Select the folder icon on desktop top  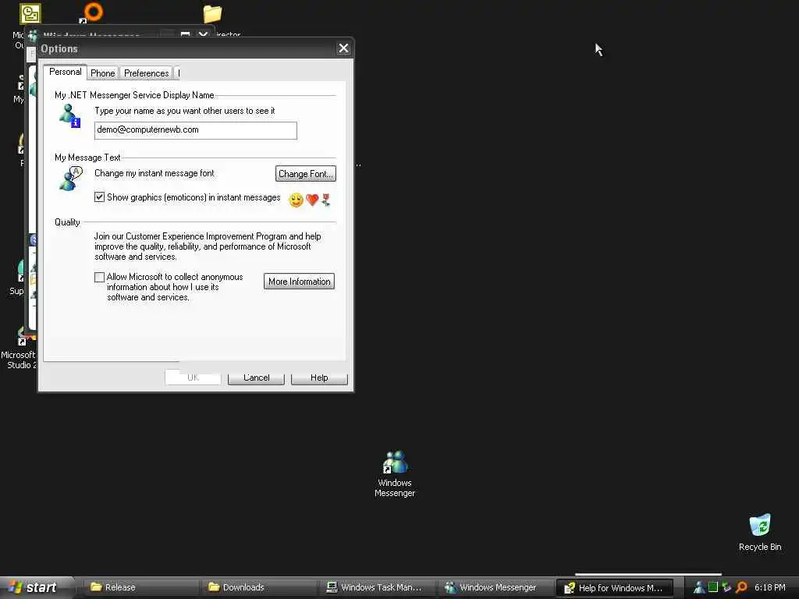212,14
